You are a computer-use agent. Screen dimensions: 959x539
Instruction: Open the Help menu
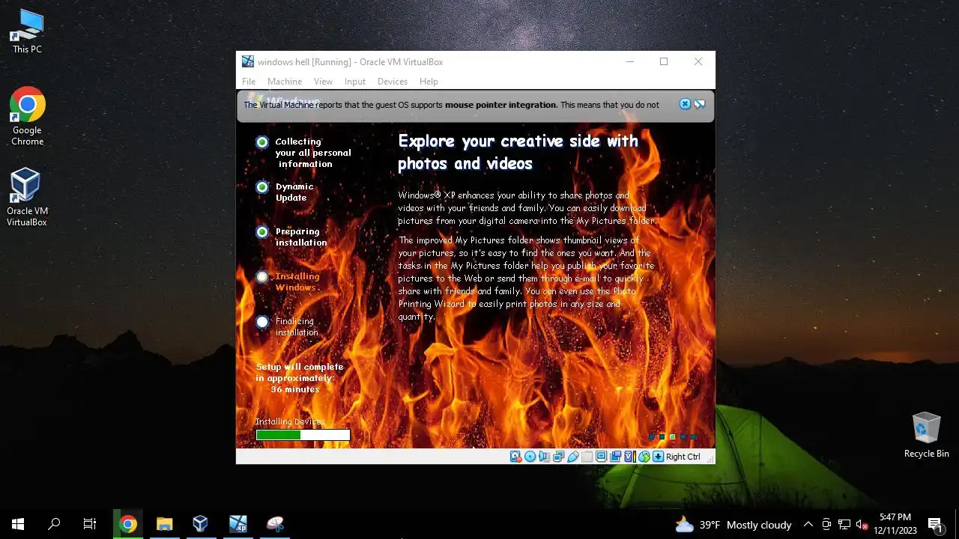(429, 82)
